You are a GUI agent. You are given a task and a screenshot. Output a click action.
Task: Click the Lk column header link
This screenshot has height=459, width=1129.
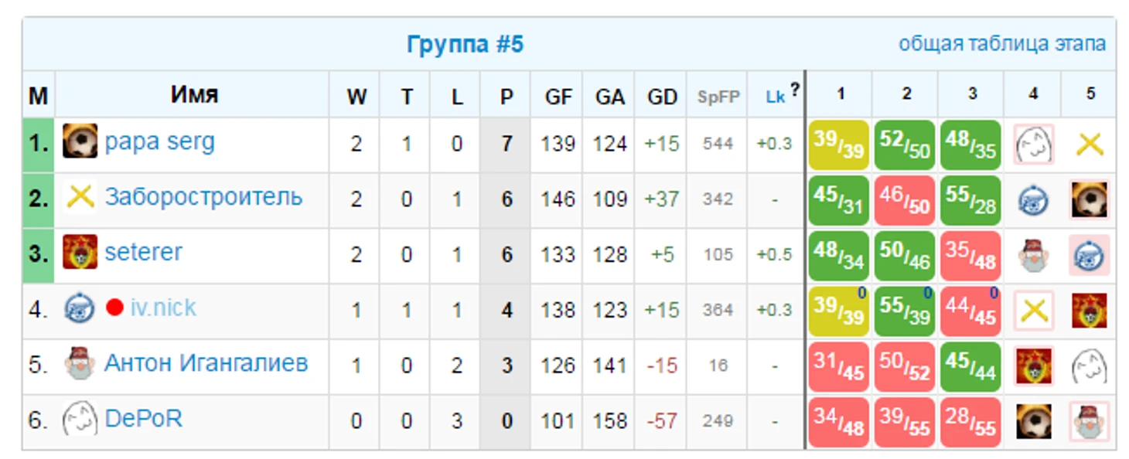pyautogui.click(x=775, y=97)
